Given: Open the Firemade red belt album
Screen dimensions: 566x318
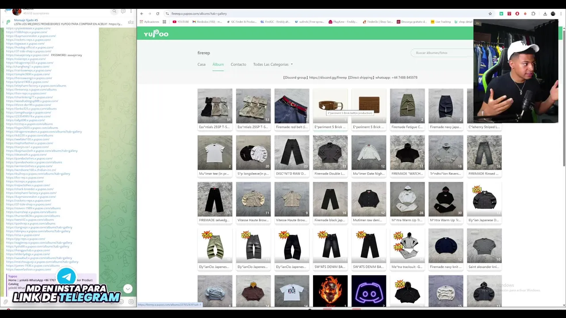Looking at the screenshot, I should 291,109.
